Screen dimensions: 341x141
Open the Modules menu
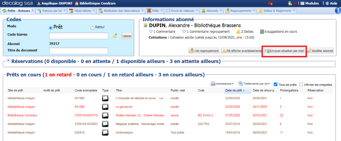click(311, 3)
